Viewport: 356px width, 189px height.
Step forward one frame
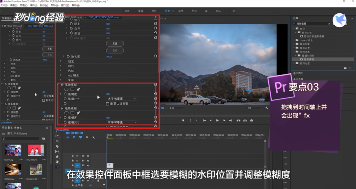[x=224, y=120]
